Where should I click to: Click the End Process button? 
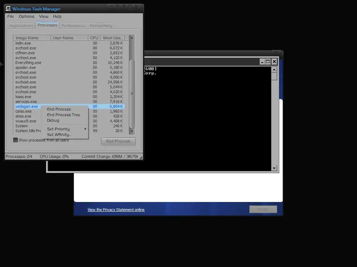point(118,141)
